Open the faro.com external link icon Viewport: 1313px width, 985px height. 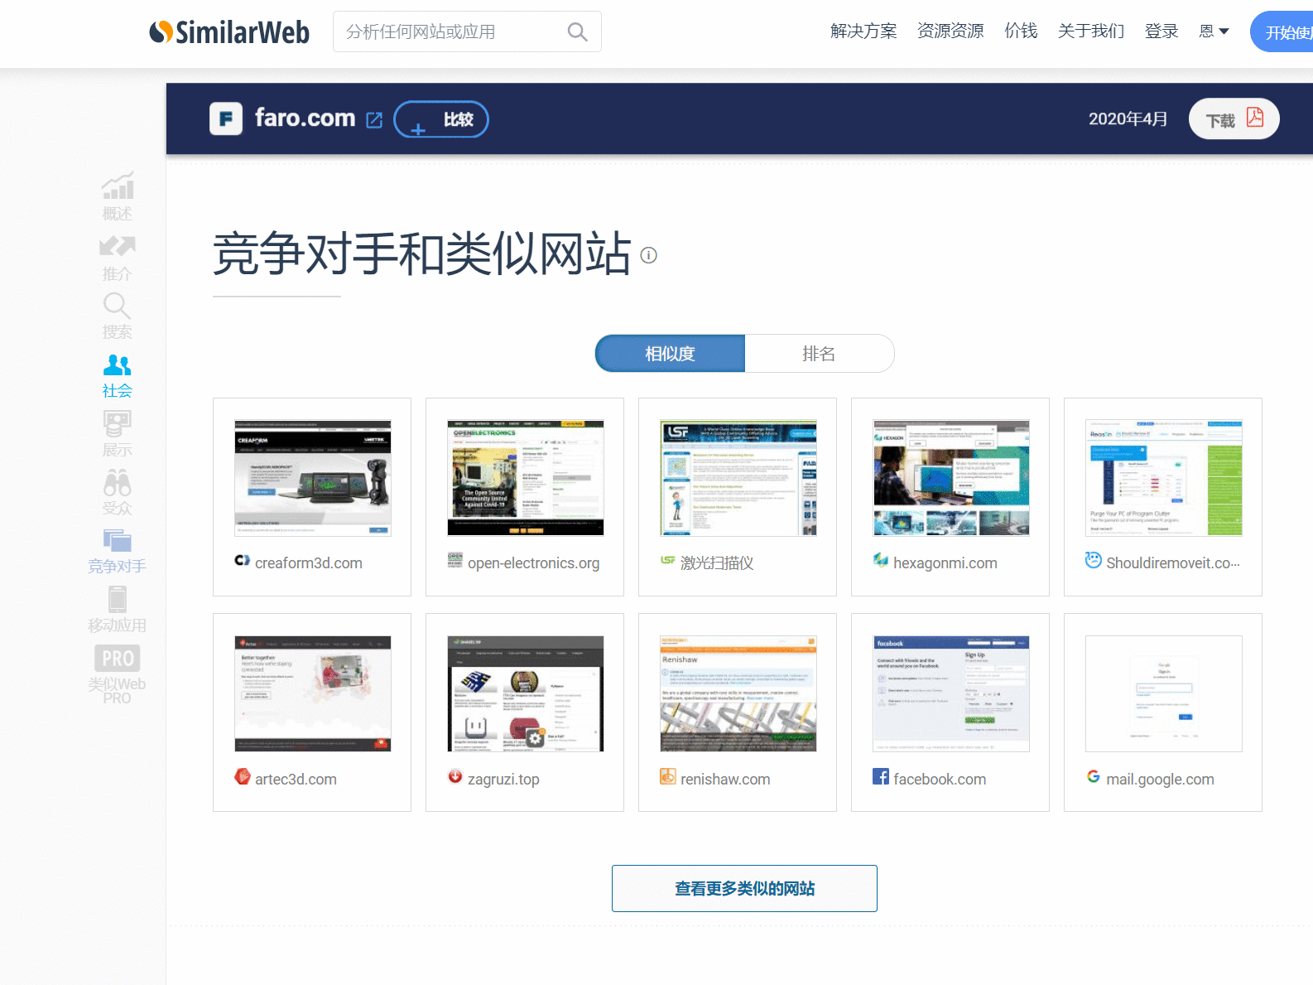pyautogui.click(x=374, y=120)
